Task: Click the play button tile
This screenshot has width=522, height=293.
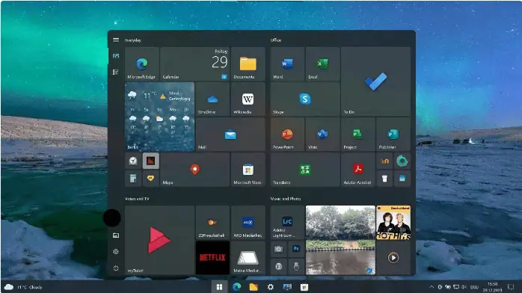Action: click(393, 258)
